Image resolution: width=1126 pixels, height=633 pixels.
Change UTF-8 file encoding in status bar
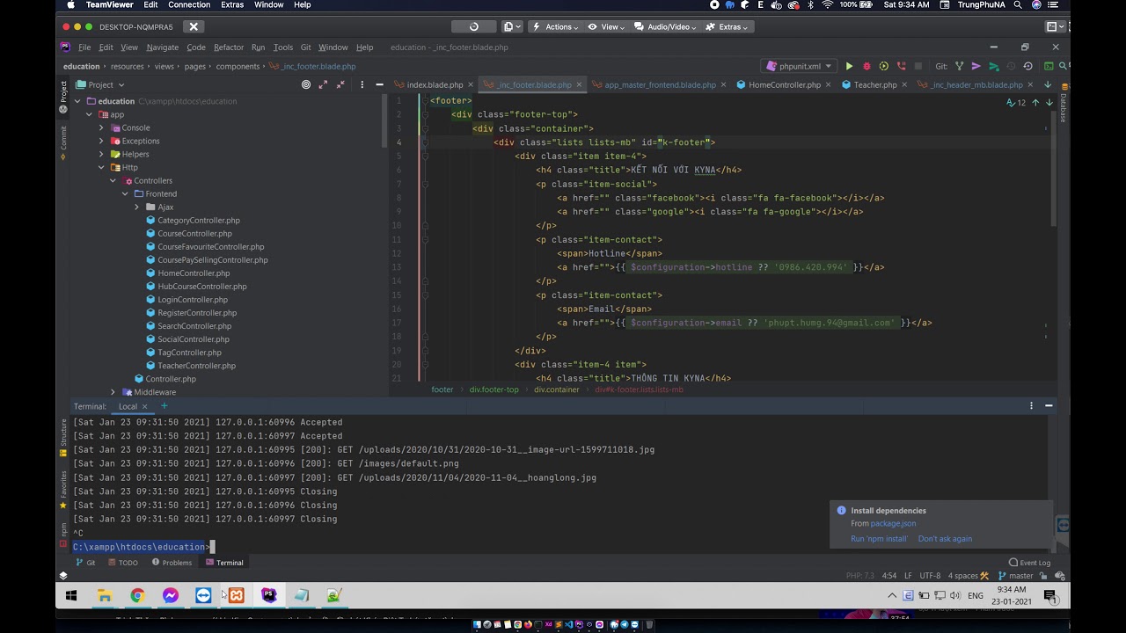tap(930, 576)
